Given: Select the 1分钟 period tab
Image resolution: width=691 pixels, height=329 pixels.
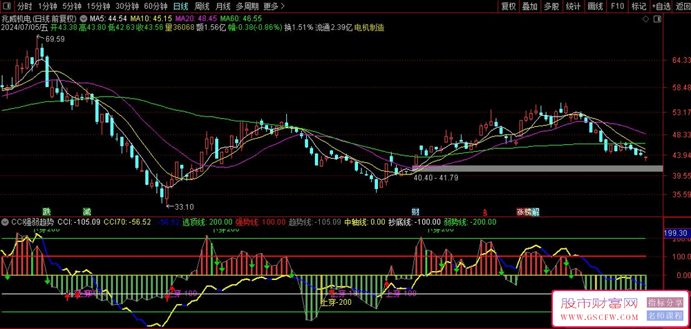Looking at the screenshot, I should tap(47, 6).
